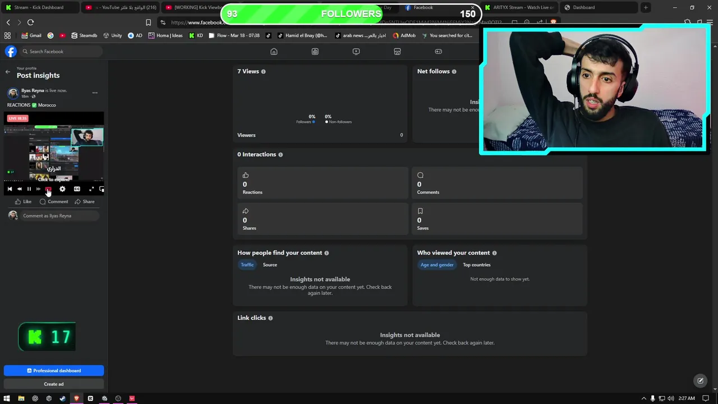Open Gmail bookmark

[31, 35]
